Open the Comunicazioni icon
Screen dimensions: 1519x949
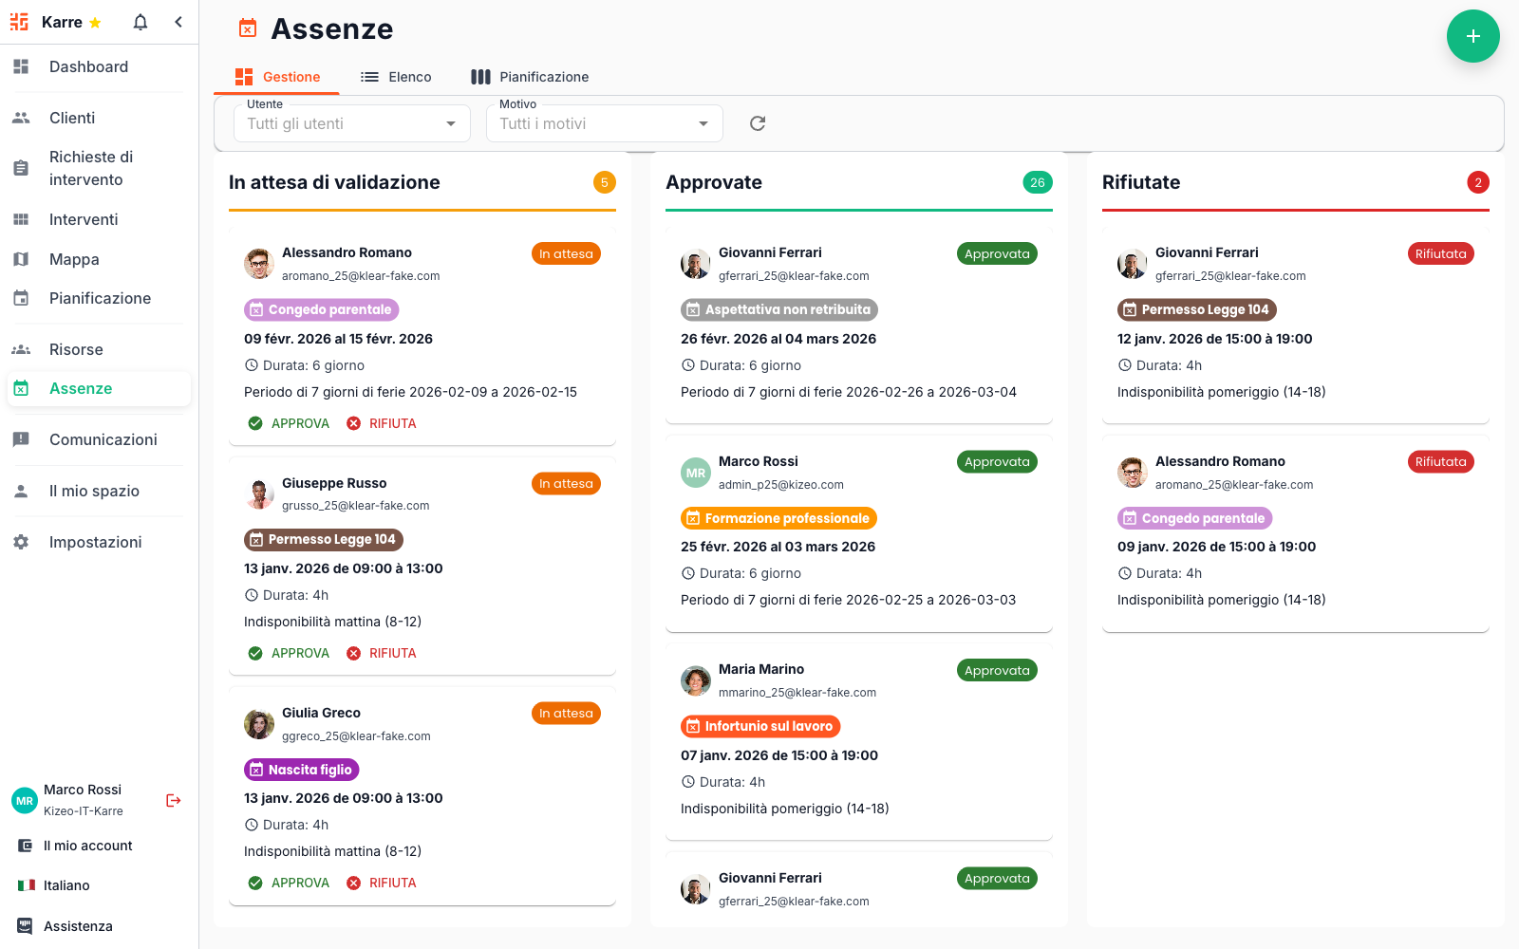pos(21,439)
